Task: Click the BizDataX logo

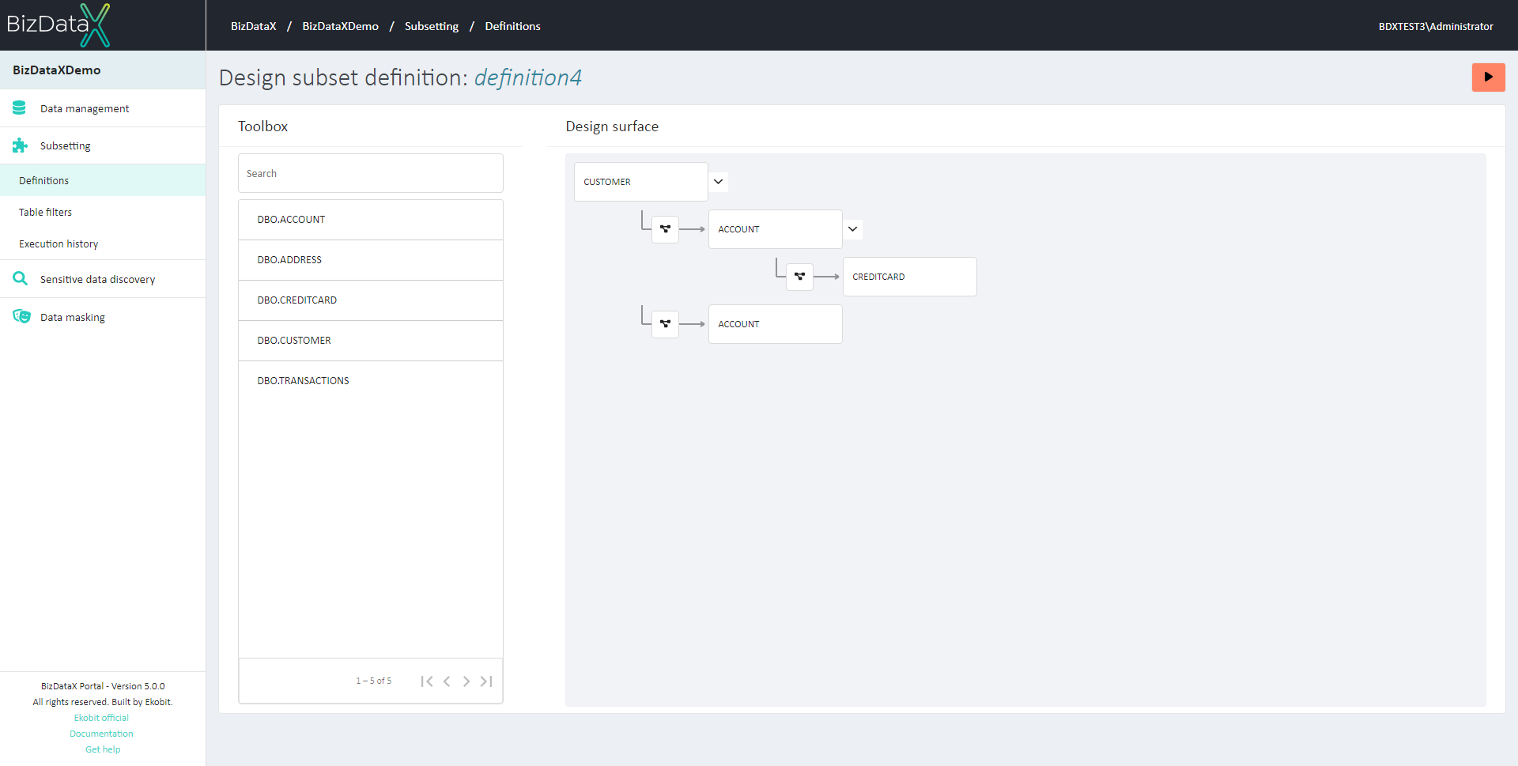Action: (59, 25)
